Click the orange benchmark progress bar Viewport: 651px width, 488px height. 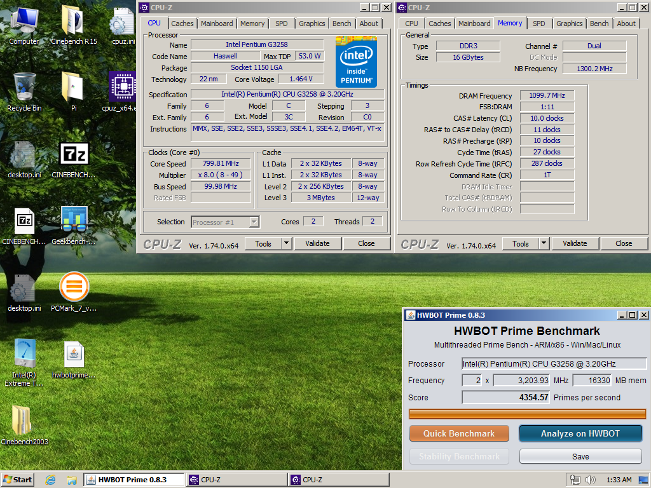coord(527,414)
